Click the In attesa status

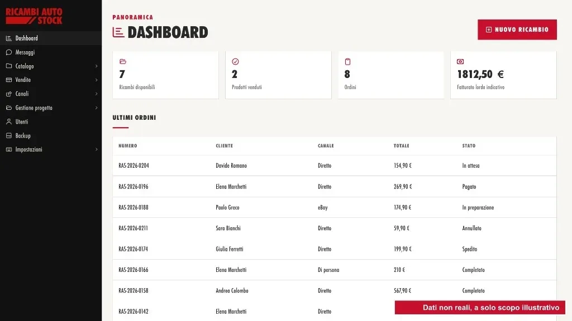(471, 166)
